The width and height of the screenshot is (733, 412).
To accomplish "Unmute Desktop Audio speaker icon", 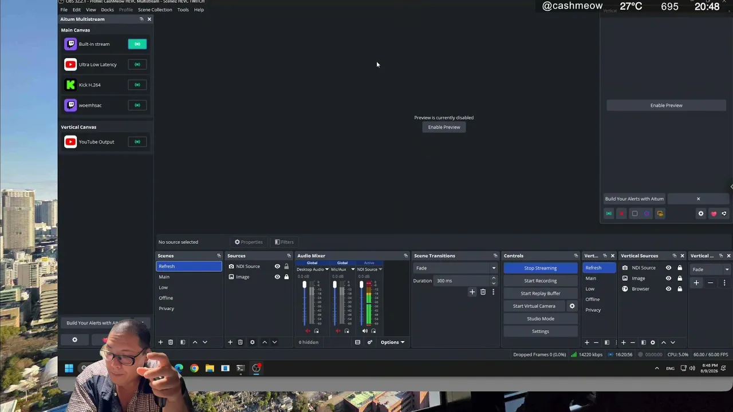I will 308,331.
